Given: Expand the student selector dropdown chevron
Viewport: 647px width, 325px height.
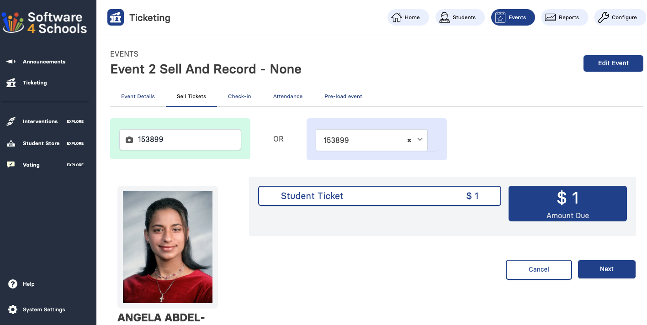Looking at the screenshot, I should click(x=419, y=140).
